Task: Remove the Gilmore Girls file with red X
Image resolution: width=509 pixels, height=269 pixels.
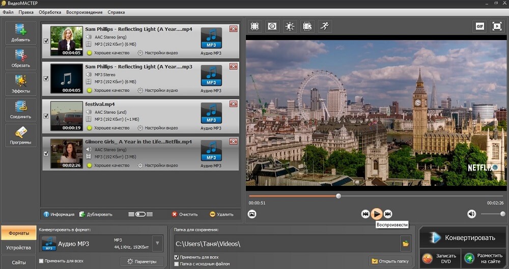Action: coord(233,142)
